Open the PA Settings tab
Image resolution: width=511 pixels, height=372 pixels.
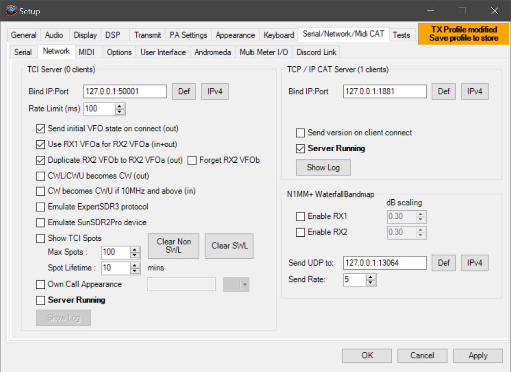coord(188,35)
